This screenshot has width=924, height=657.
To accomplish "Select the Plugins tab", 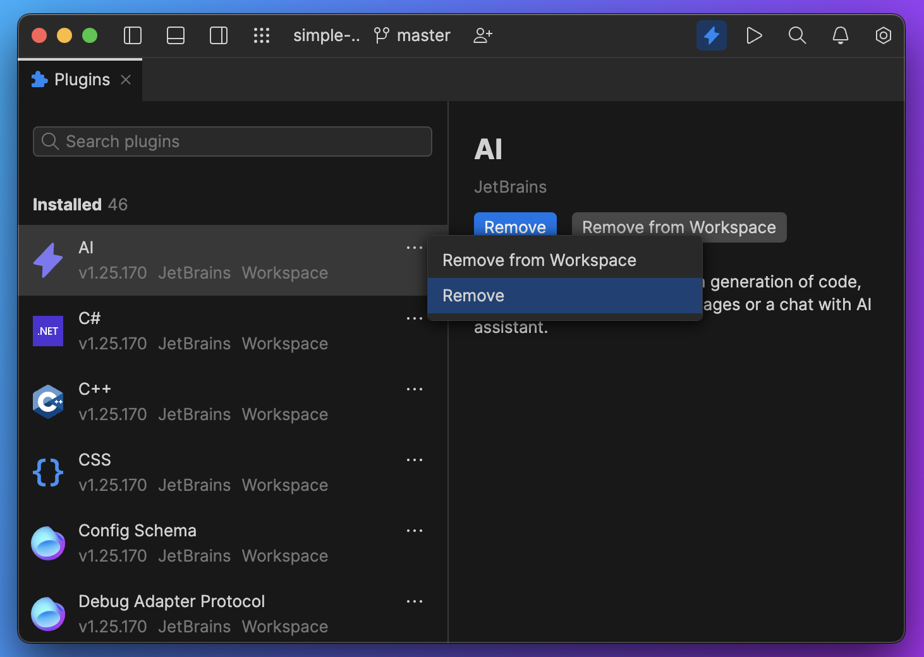I will pyautogui.click(x=81, y=80).
